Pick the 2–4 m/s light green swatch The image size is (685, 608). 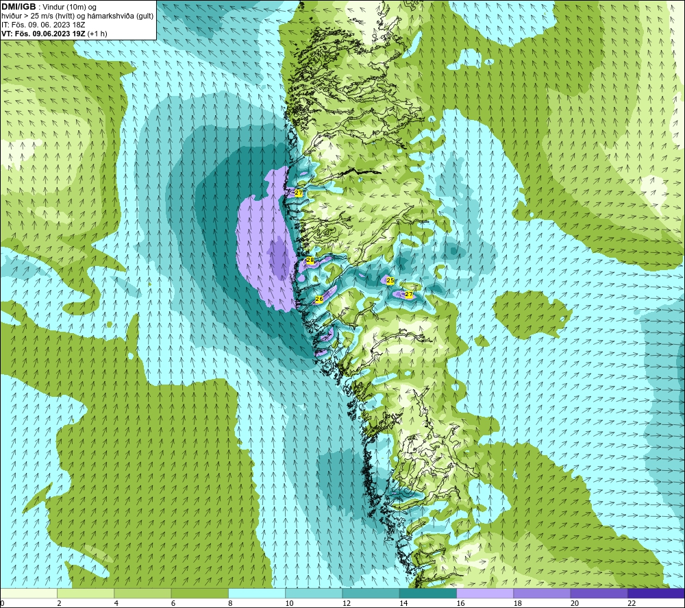click(86, 593)
